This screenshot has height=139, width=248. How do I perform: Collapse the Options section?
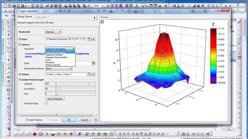20,45
